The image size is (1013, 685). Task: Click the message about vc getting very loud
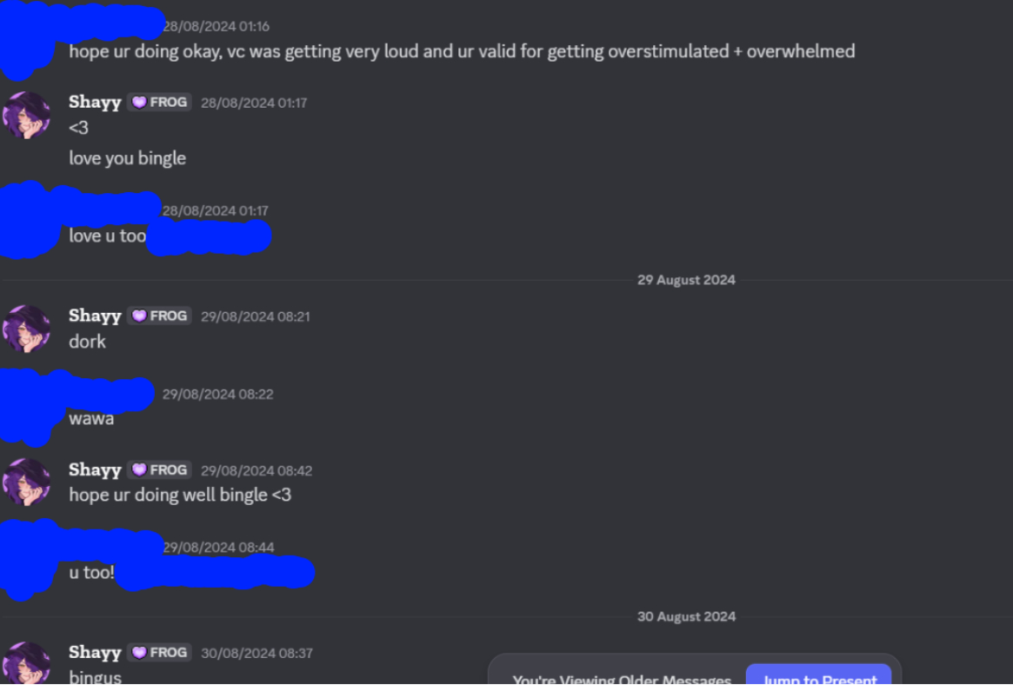(x=462, y=51)
